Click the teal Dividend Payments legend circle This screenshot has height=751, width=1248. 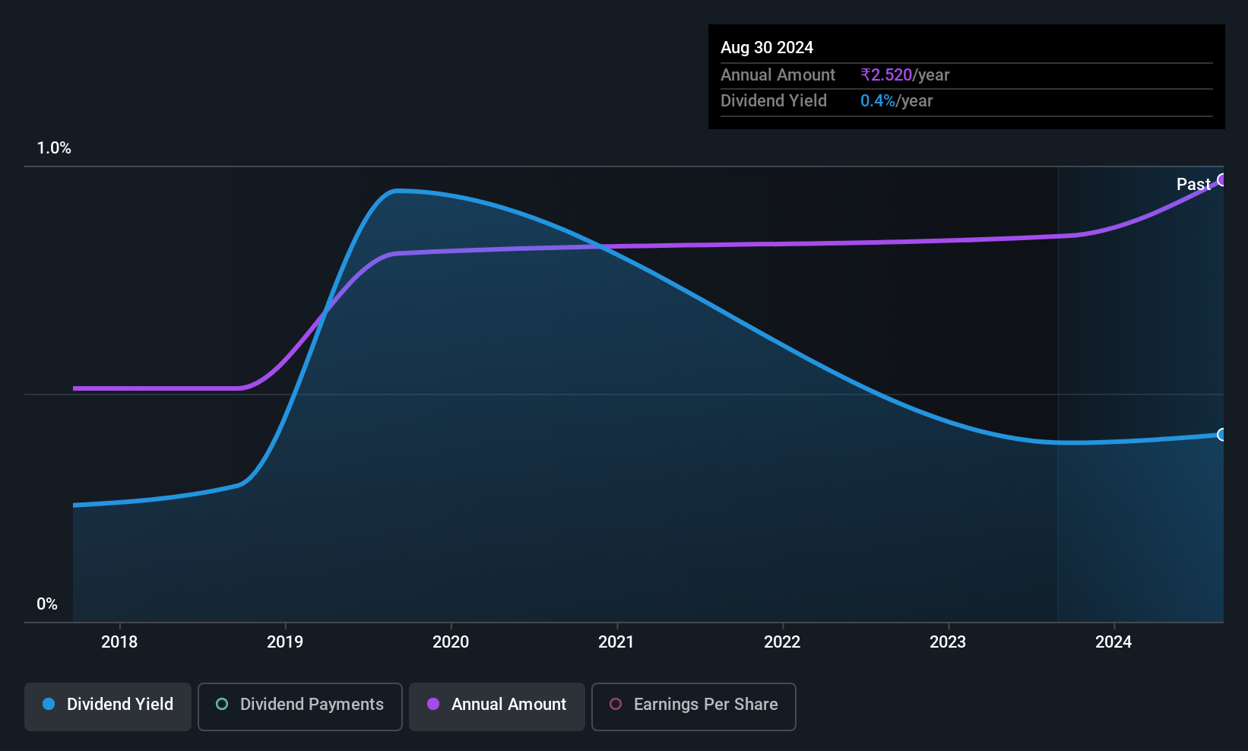[222, 704]
